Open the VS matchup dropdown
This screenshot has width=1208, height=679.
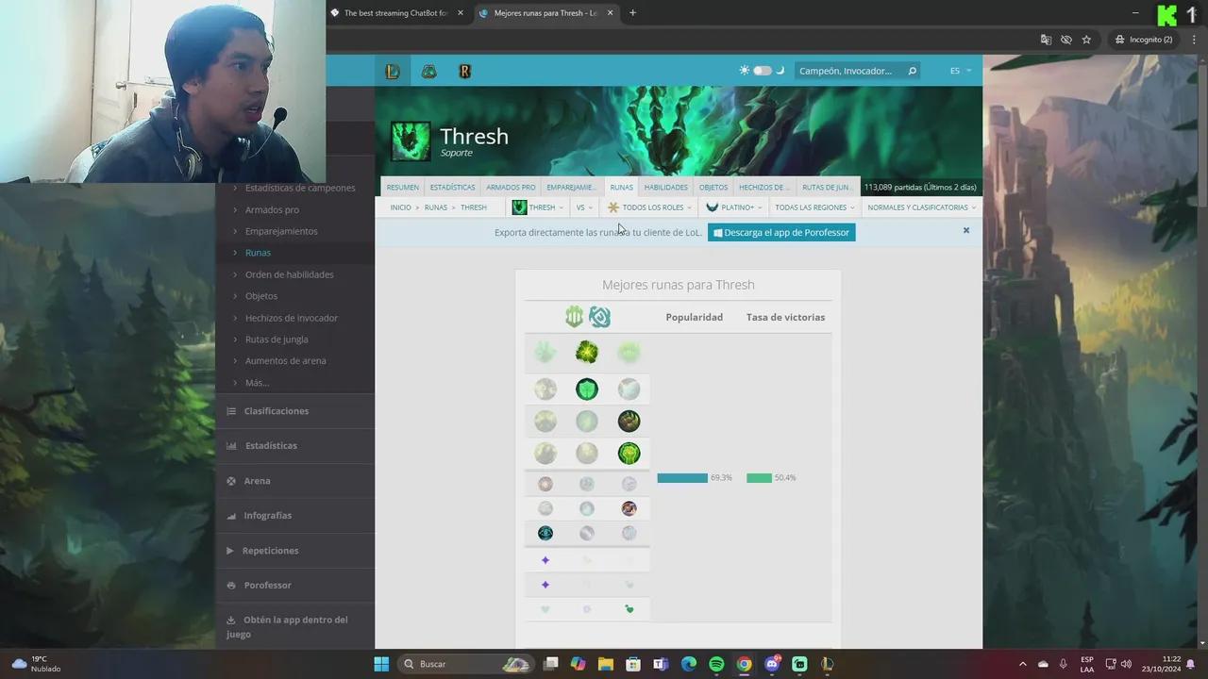point(584,207)
